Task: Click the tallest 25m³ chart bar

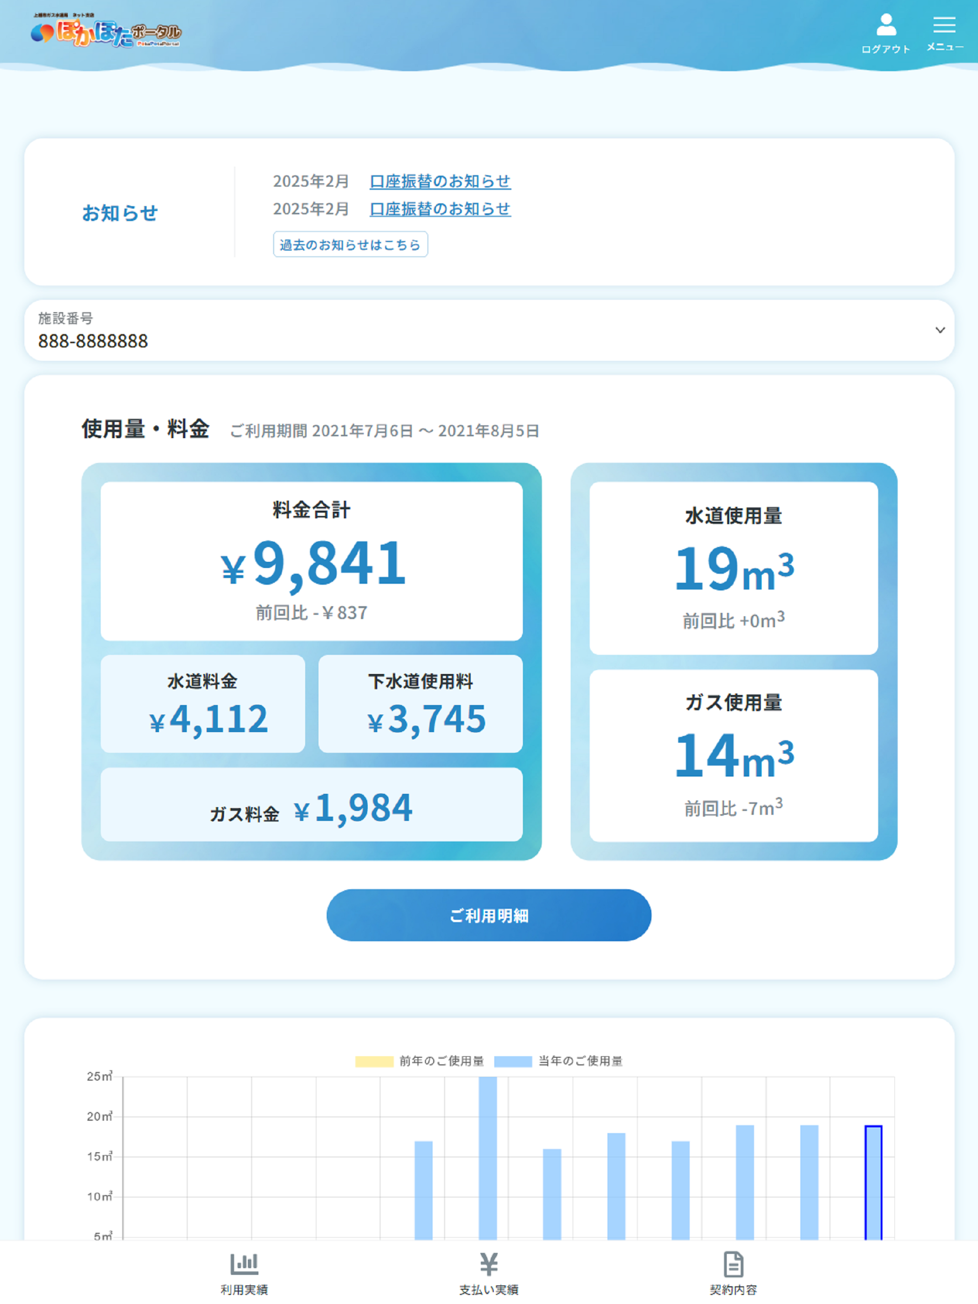Action: click(488, 1158)
